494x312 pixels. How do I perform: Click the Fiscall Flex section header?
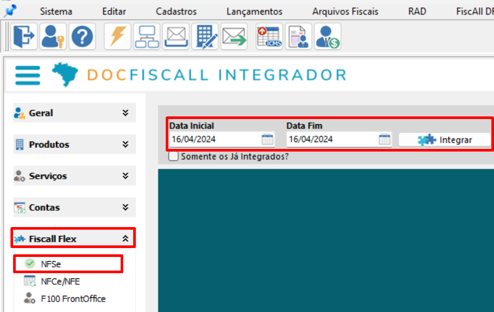pyautogui.click(x=73, y=238)
